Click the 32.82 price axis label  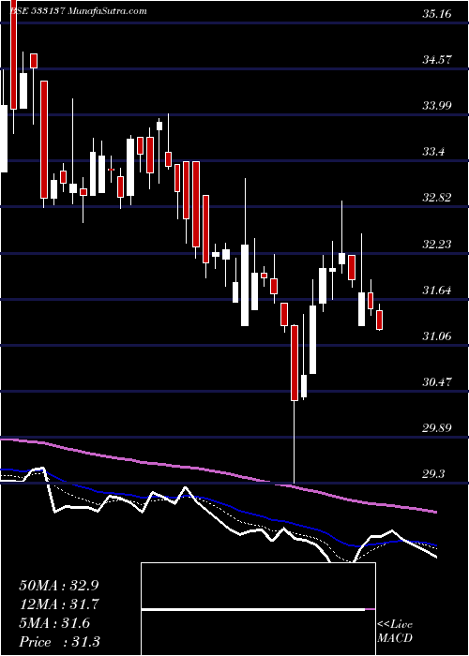pyautogui.click(x=437, y=198)
